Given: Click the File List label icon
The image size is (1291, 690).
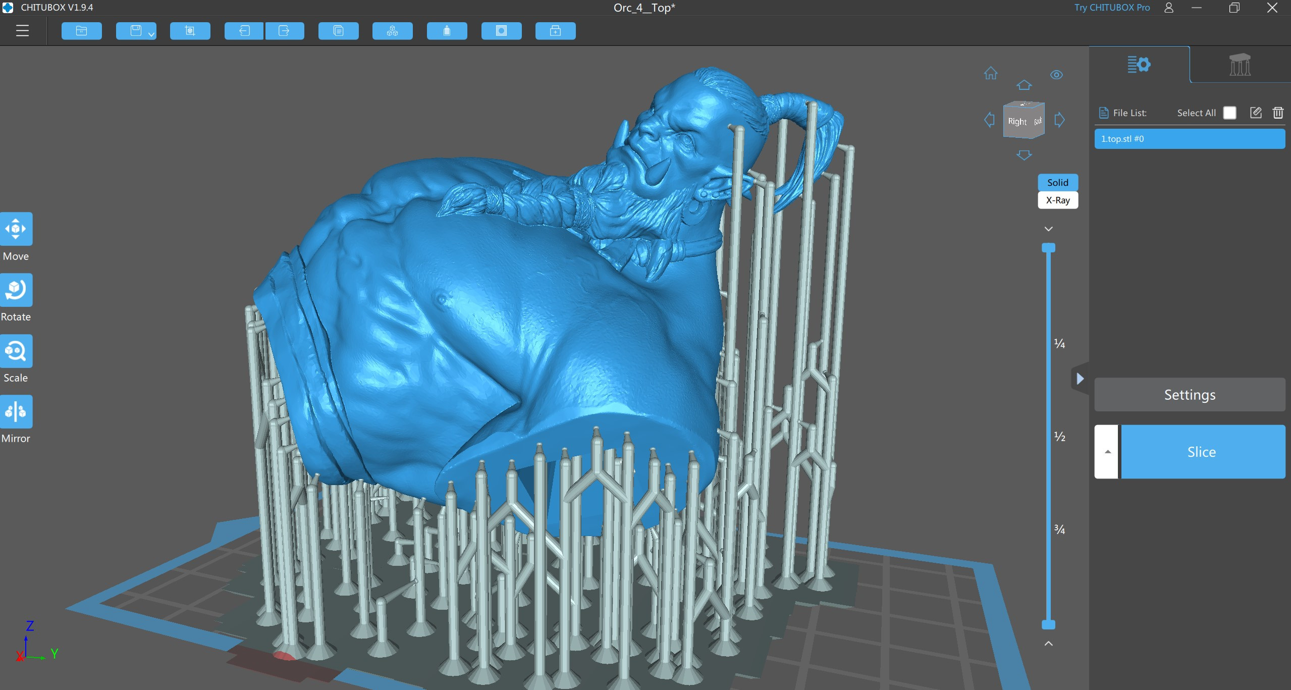Looking at the screenshot, I should (1104, 113).
